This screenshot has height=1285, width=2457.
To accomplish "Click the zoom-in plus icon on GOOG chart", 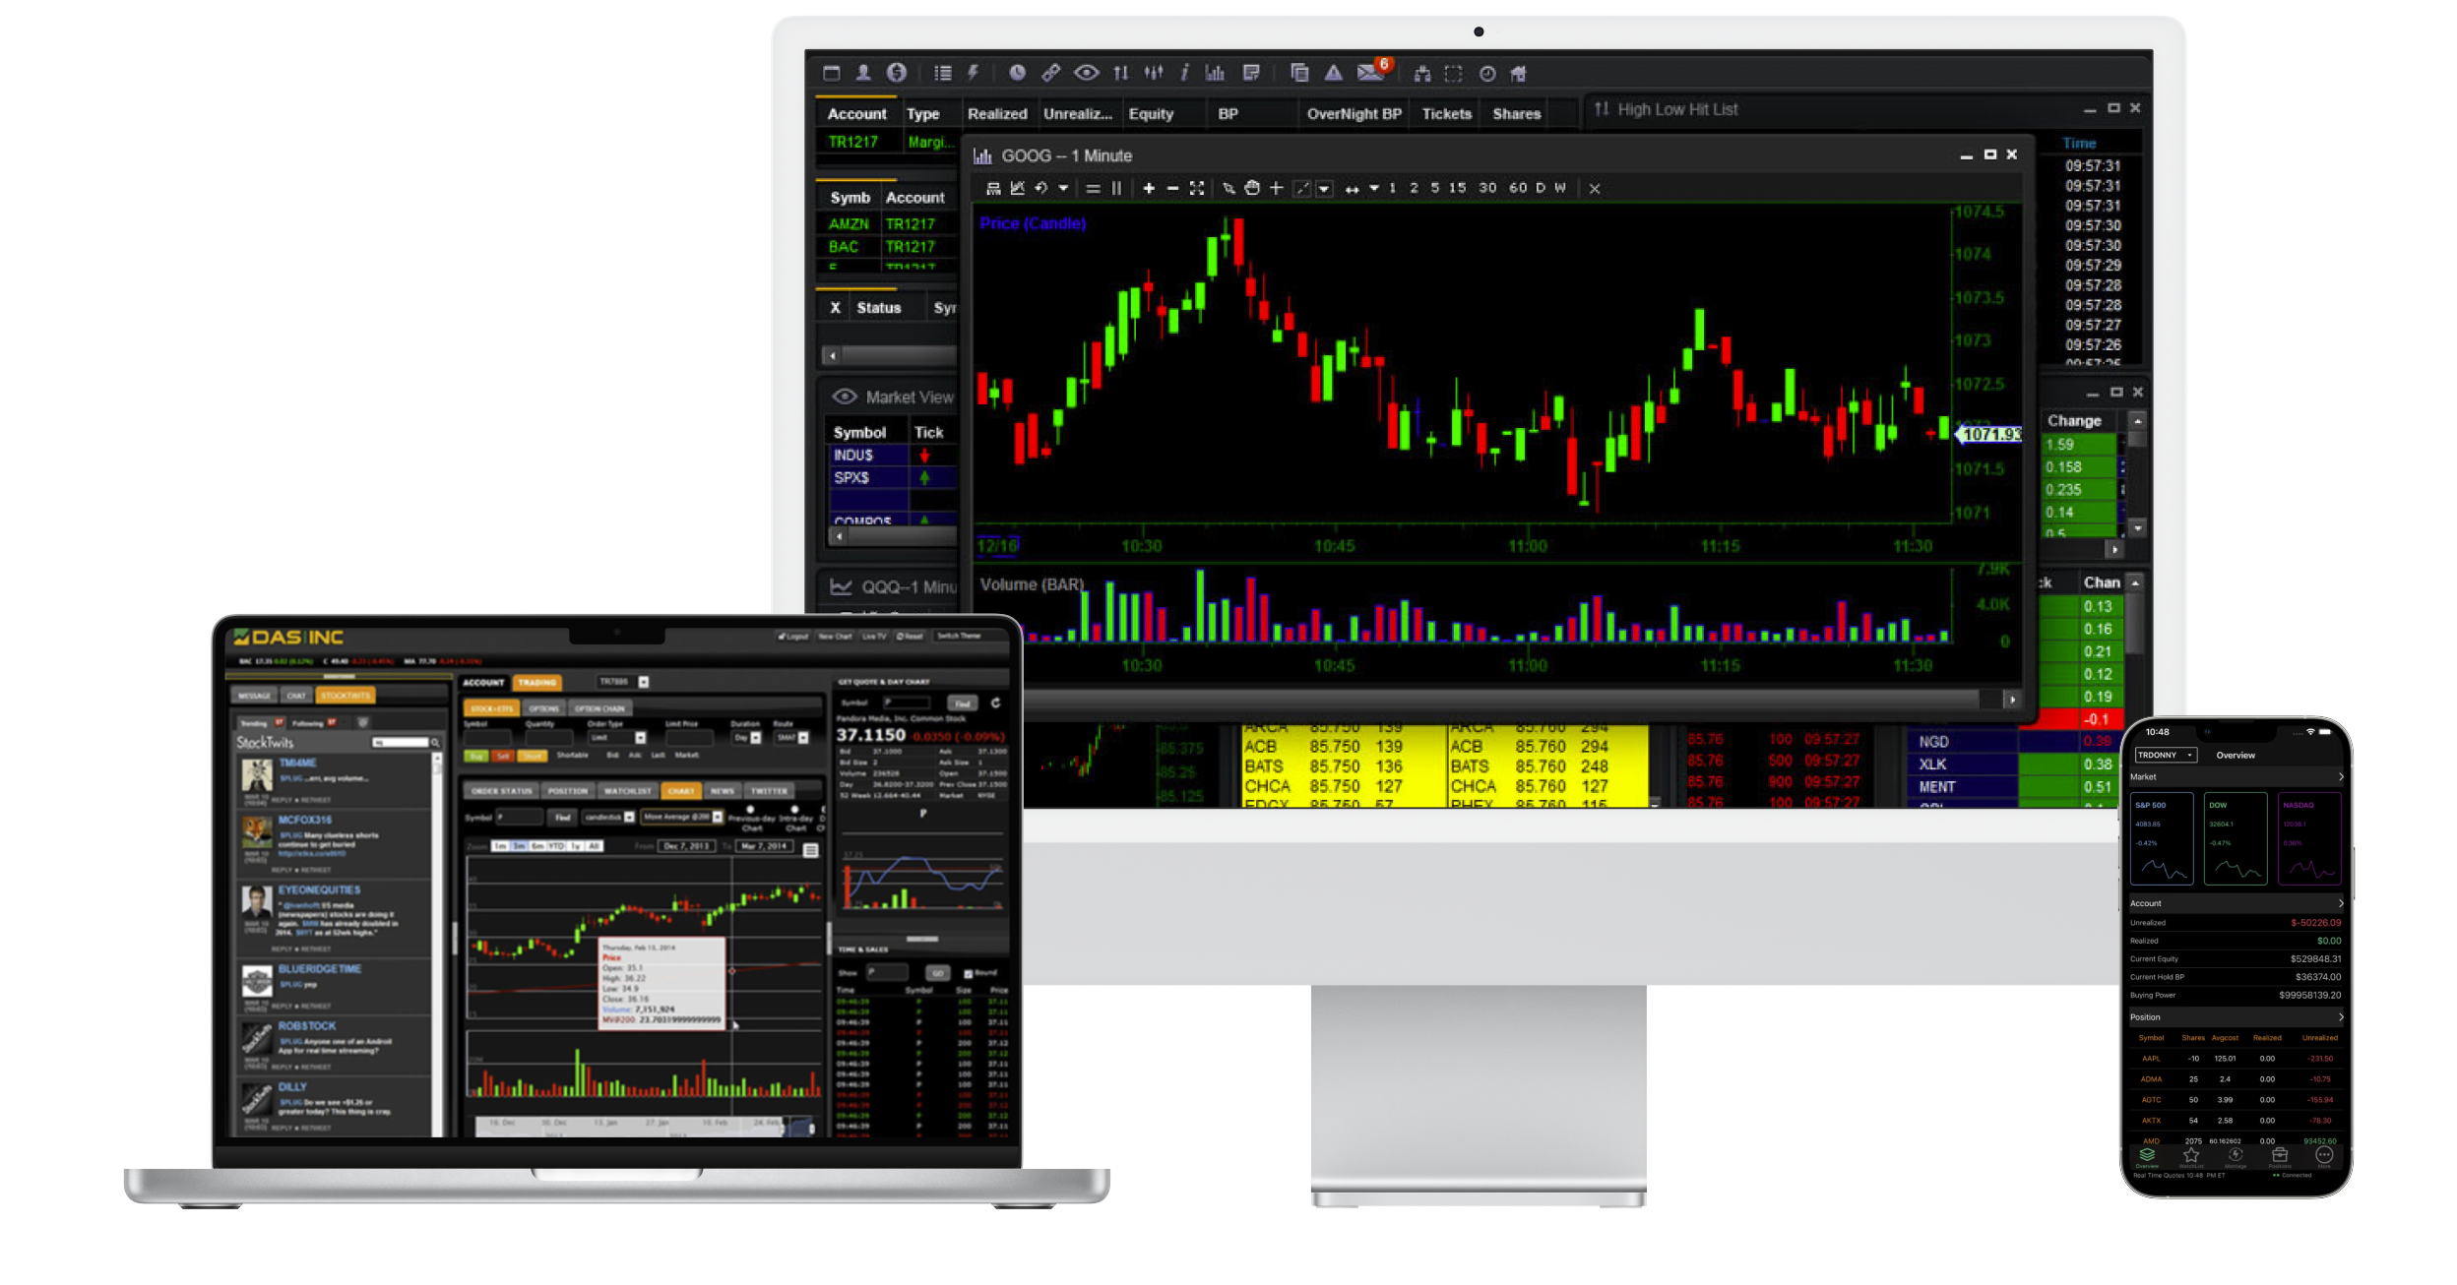I will (1148, 188).
